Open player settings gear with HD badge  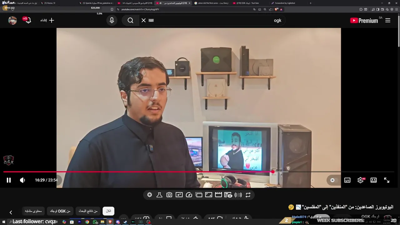click(x=361, y=180)
